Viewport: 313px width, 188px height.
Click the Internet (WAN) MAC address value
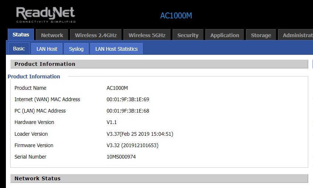coord(128,99)
